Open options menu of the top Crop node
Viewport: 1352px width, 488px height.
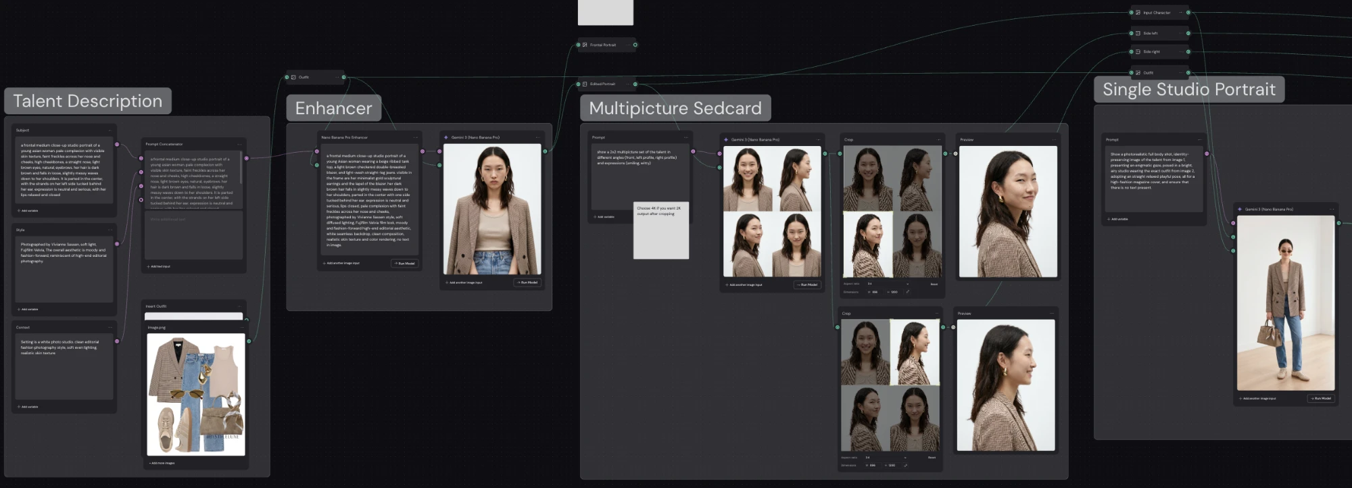pos(938,140)
